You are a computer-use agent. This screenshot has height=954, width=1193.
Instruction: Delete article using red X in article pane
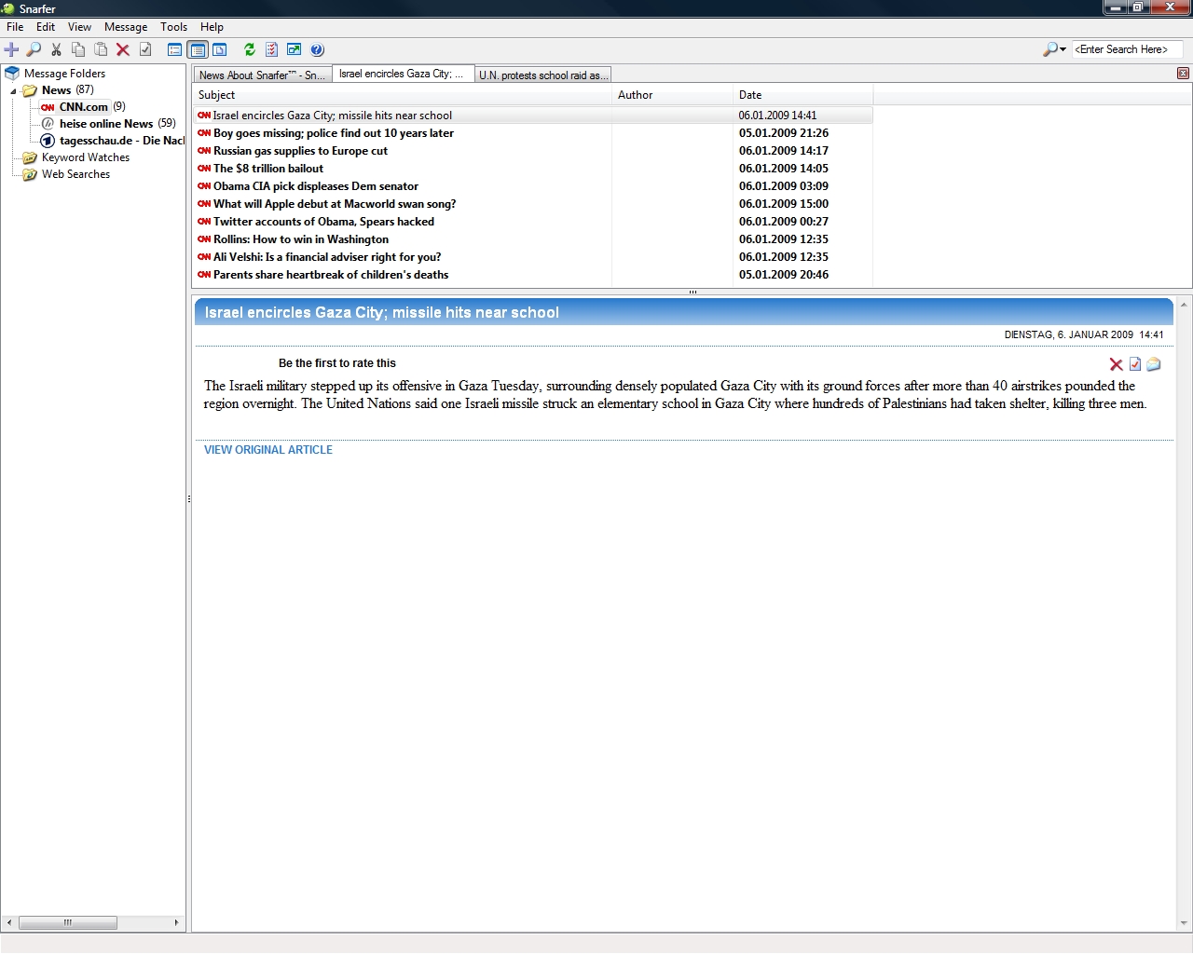[x=1116, y=364]
